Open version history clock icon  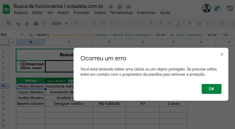[230, 8]
